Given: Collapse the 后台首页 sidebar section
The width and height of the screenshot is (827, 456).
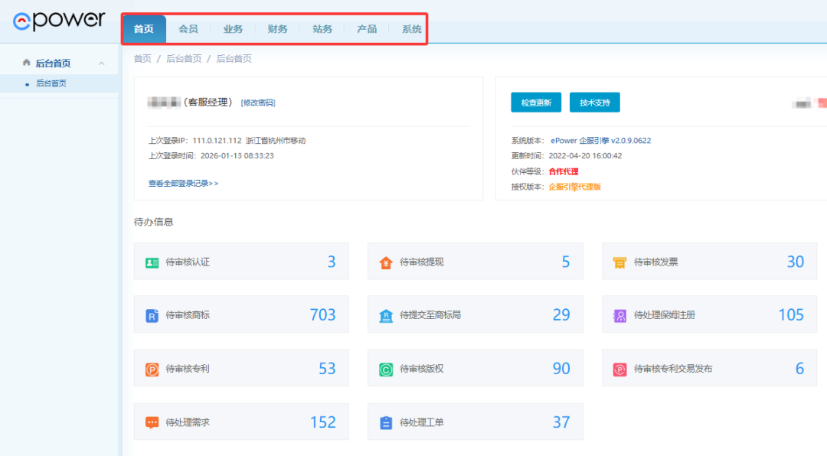Looking at the screenshot, I should [x=102, y=64].
